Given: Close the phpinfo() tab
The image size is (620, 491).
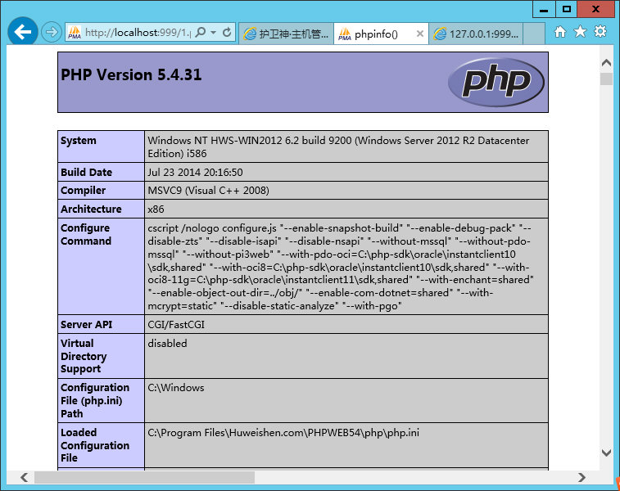Looking at the screenshot, I should point(420,34).
